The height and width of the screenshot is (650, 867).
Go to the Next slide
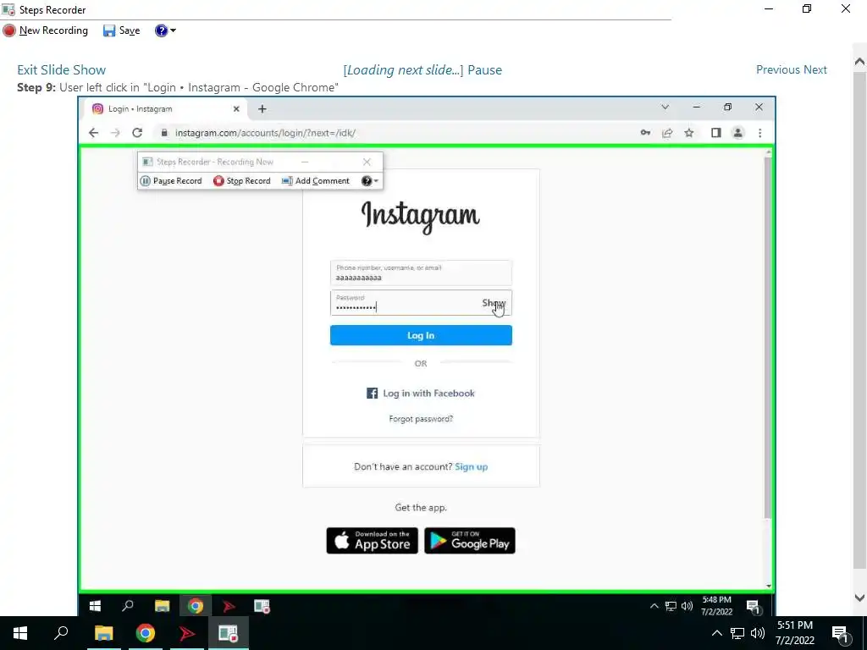[815, 69]
